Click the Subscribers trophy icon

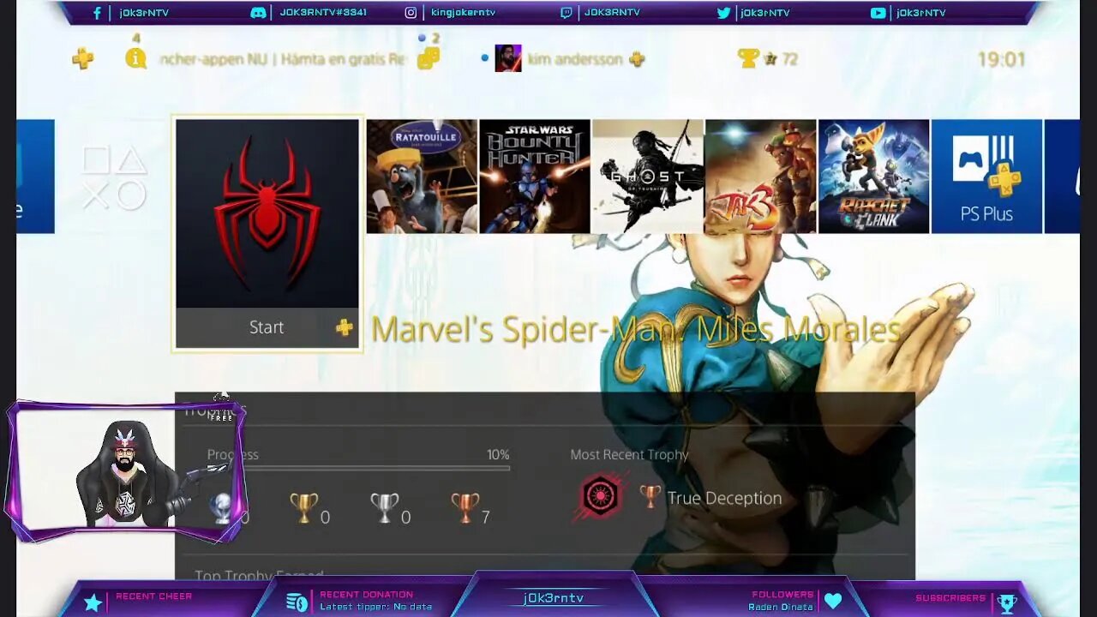1008,603
